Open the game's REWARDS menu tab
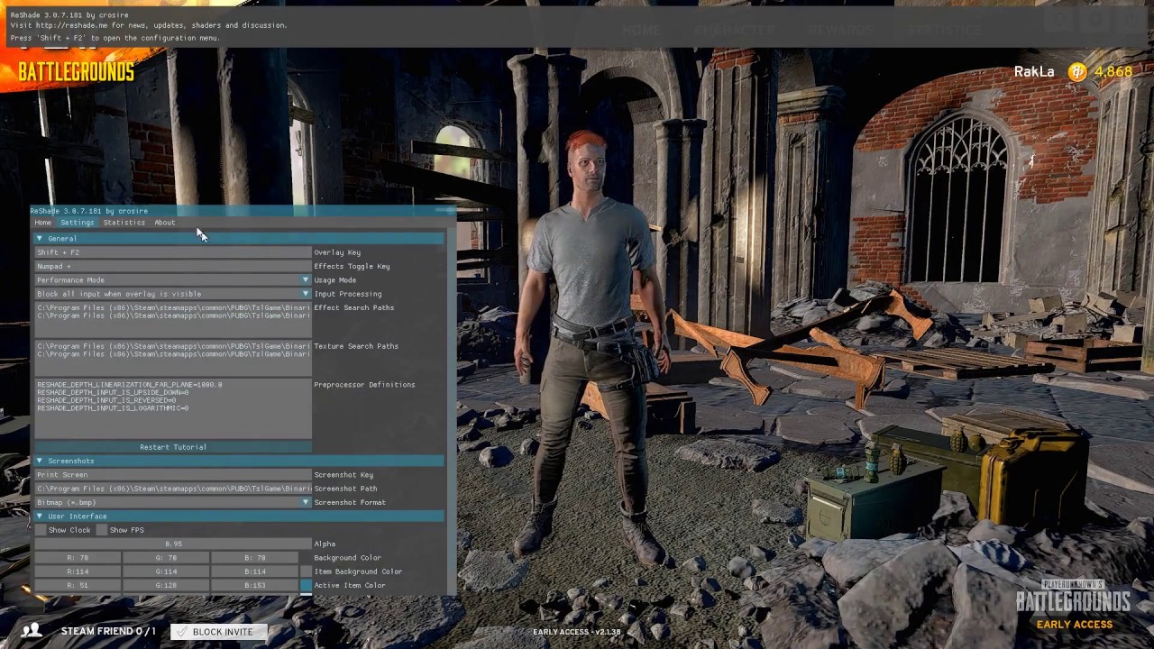Viewport: 1154px width, 649px height. [x=840, y=30]
